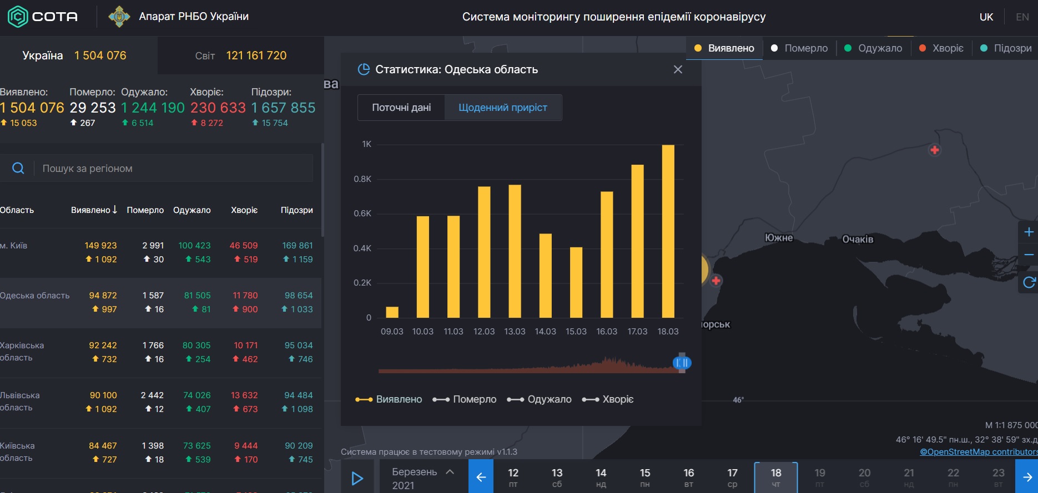
Task: Zoom out on the map
Action: [x=1029, y=255]
